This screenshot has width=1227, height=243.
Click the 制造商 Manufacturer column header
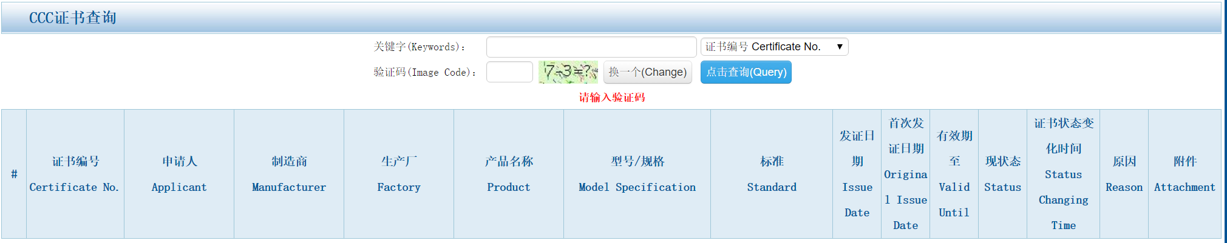[x=289, y=174]
